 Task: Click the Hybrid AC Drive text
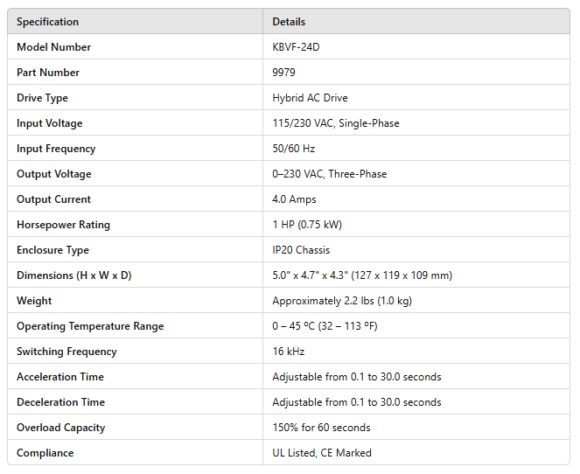click(x=310, y=98)
